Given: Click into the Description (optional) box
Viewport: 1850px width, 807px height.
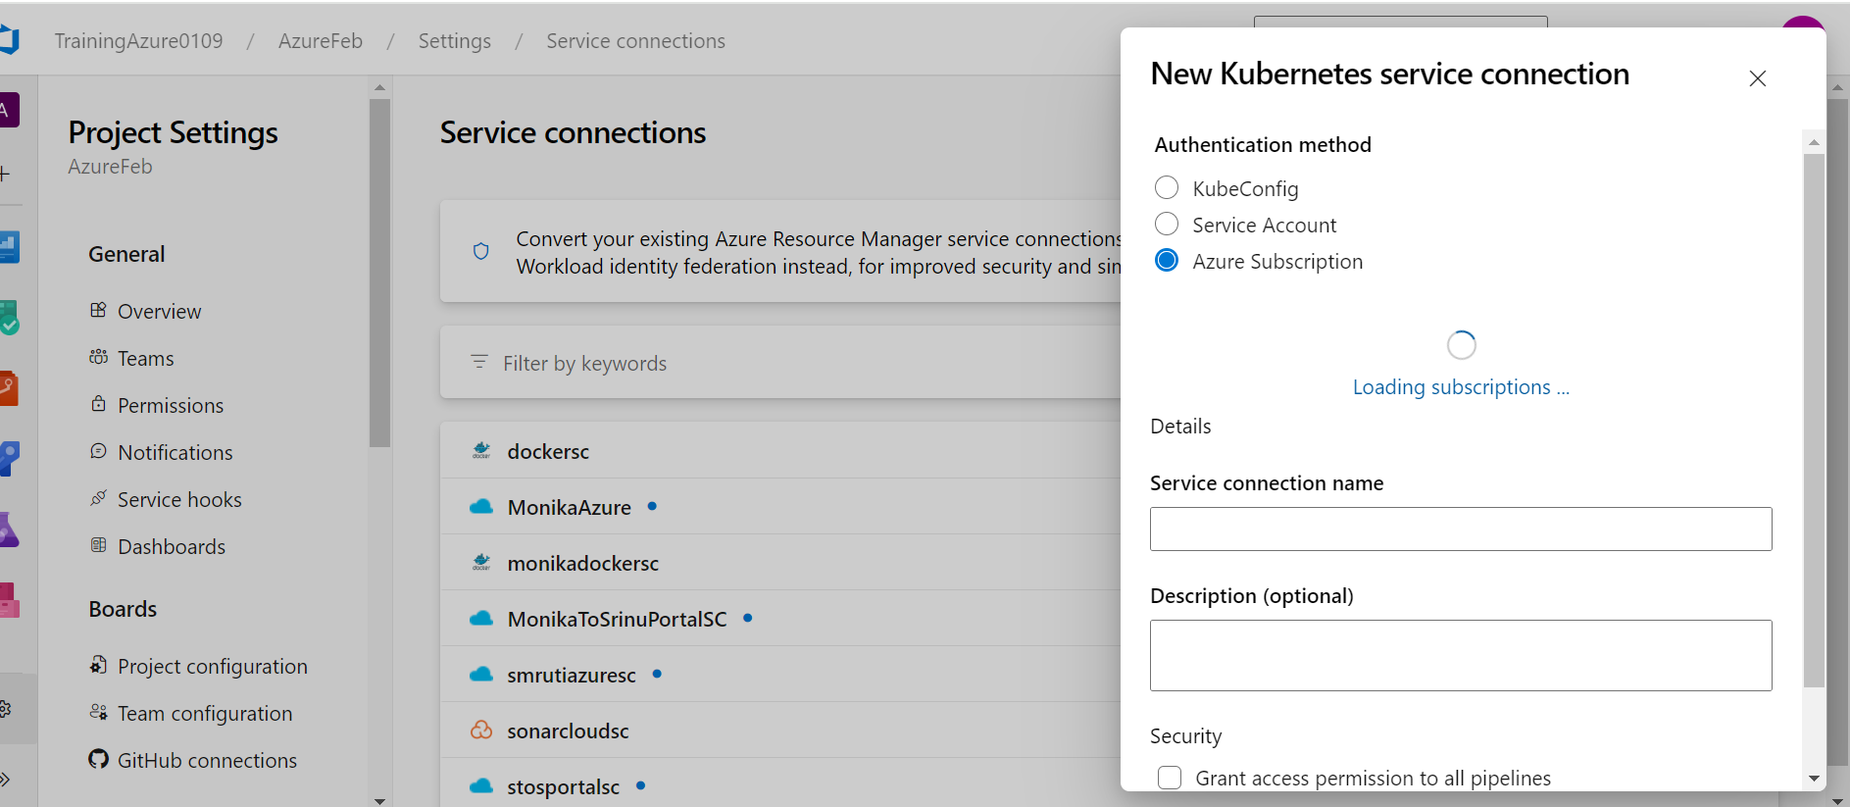Looking at the screenshot, I should (1461, 655).
